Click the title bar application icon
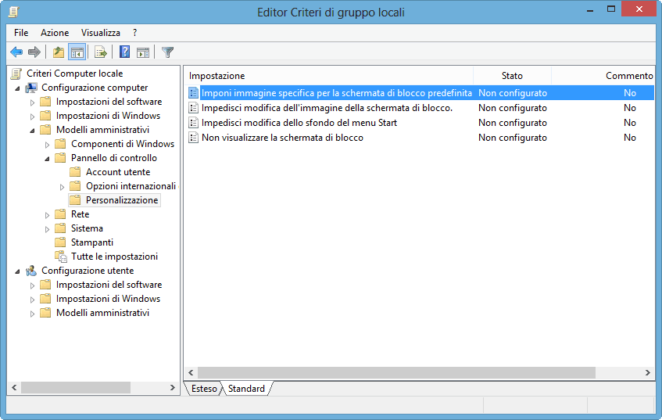The height and width of the screenshot is (420, 662). tap(13, 12)
